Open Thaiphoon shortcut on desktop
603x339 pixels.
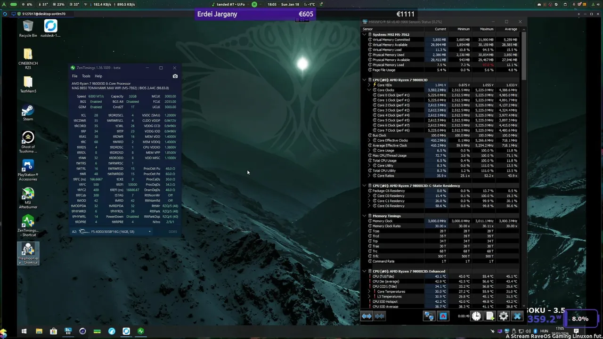click(28, 254)
